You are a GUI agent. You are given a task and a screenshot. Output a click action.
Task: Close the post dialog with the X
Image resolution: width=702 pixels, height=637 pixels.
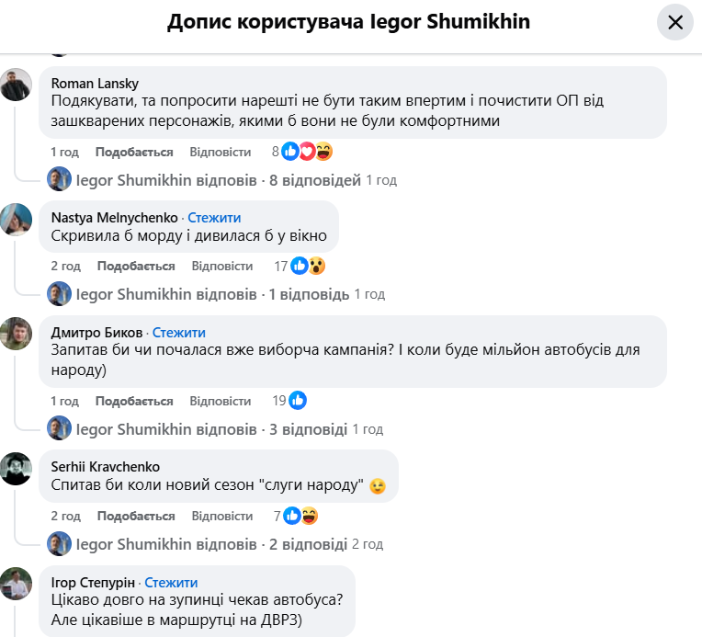pyautogui.click(x=675, y=22)
